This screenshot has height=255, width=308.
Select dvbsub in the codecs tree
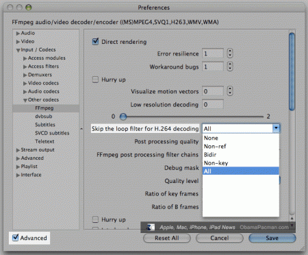[x=44, y=117]
